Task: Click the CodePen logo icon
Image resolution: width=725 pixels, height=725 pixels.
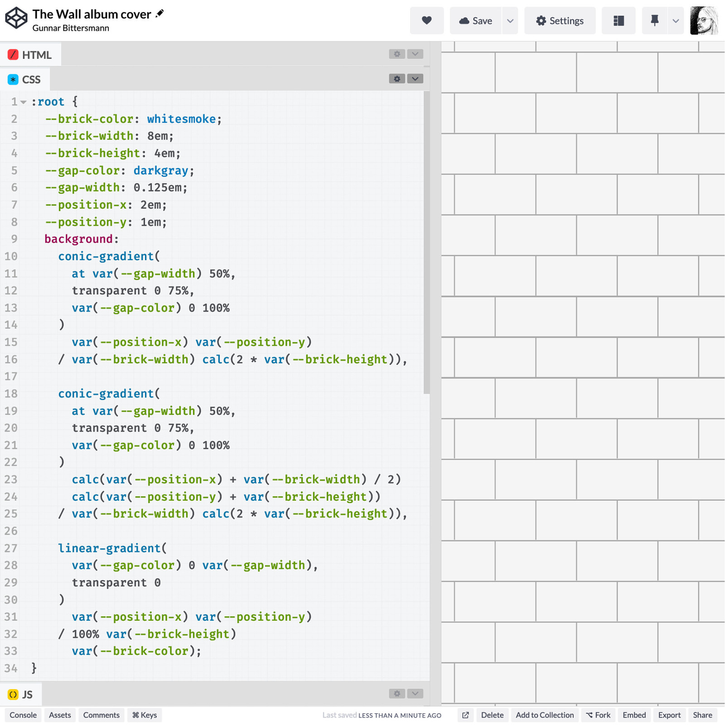Action: pos(16,19)
